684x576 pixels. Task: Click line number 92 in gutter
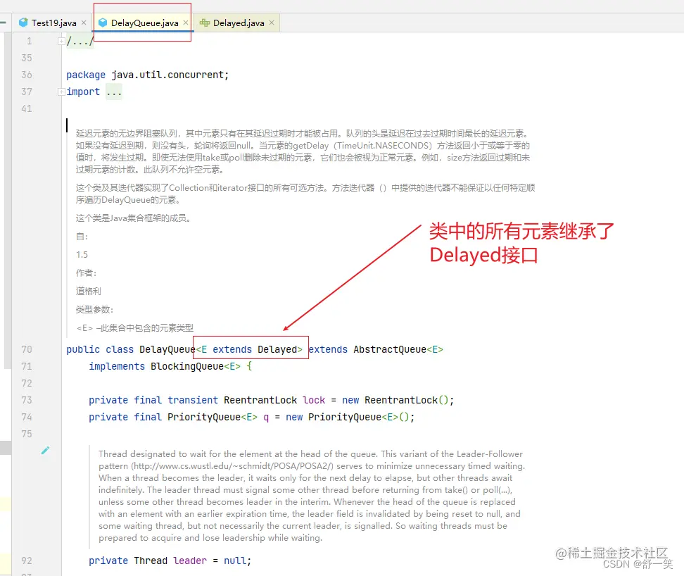click(27, 561)
